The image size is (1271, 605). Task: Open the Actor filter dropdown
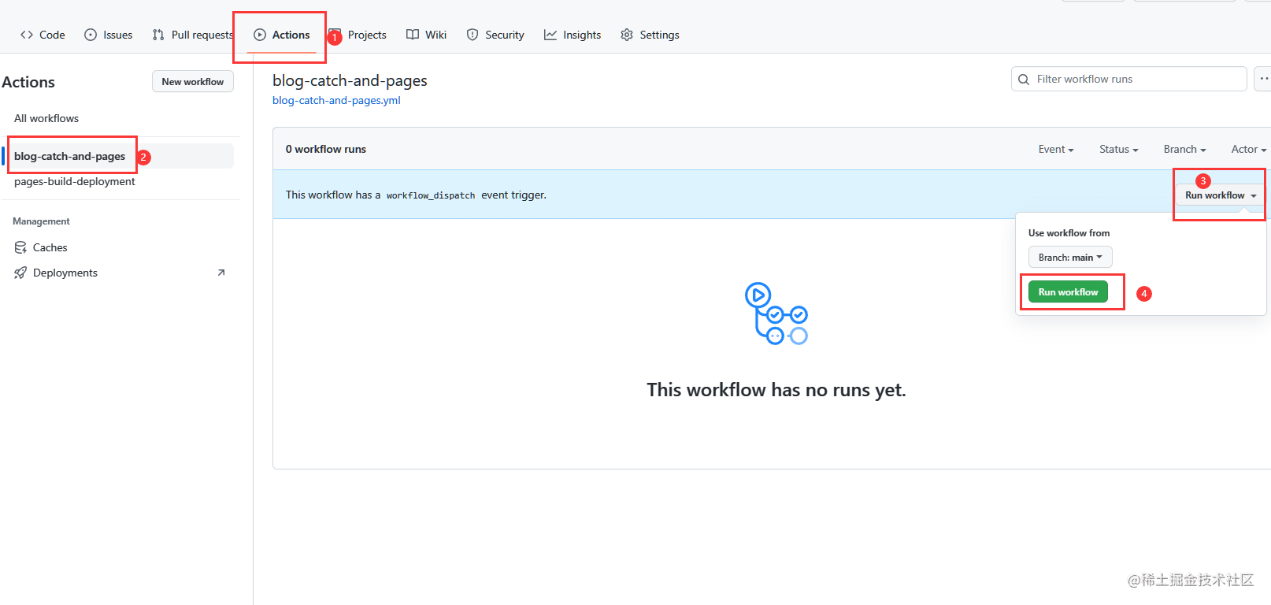point(1249,149)
